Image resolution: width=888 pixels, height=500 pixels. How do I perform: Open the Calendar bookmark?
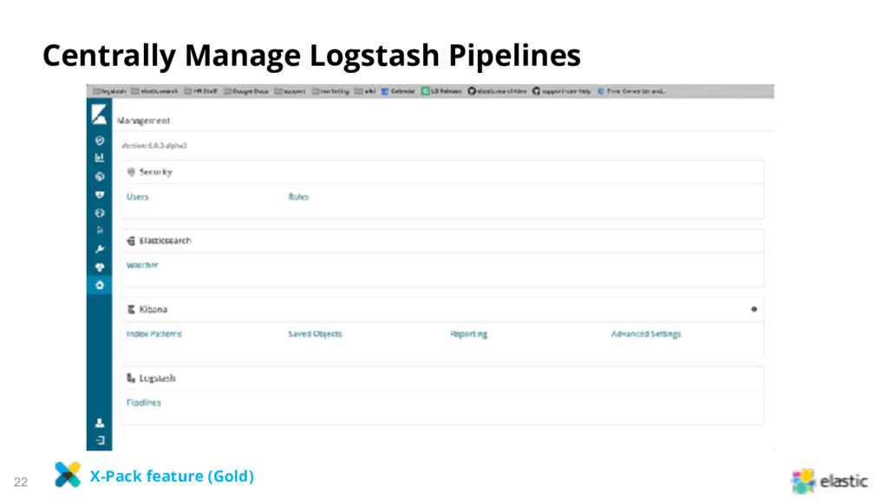[398, 91]
